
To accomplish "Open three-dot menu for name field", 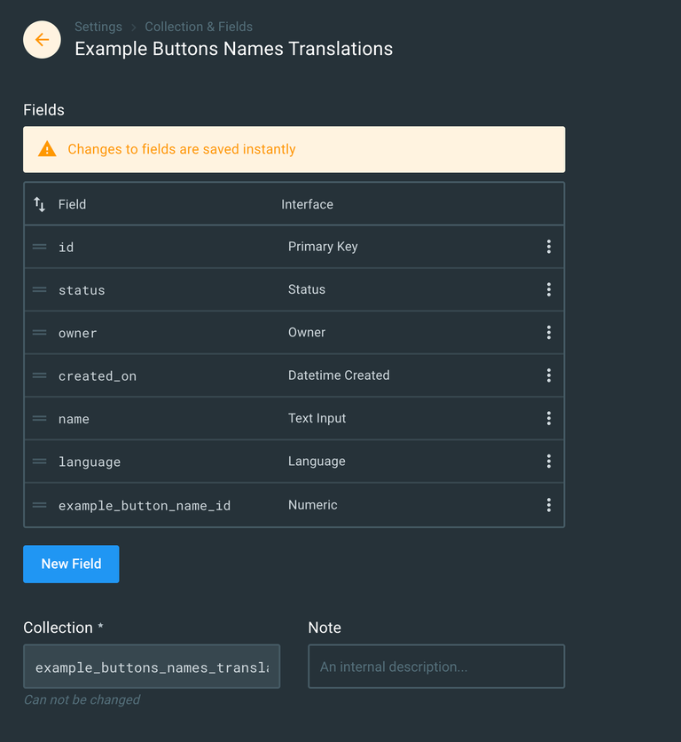I will click(548, 418).
